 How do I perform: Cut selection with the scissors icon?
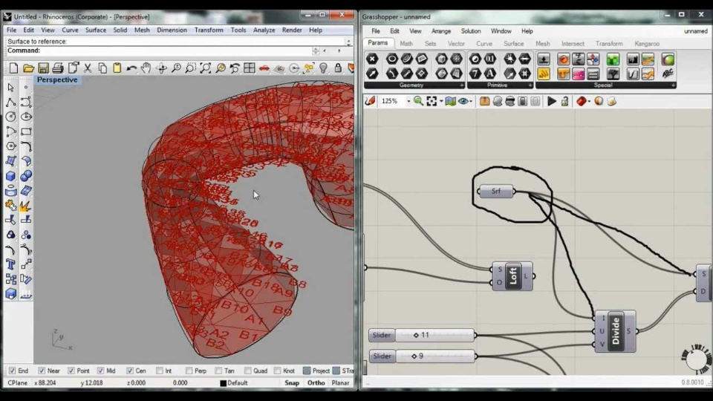click(x=88, y=68)
